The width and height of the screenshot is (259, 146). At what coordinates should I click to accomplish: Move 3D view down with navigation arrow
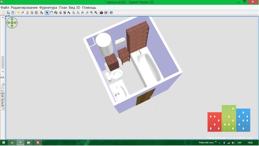12,26
